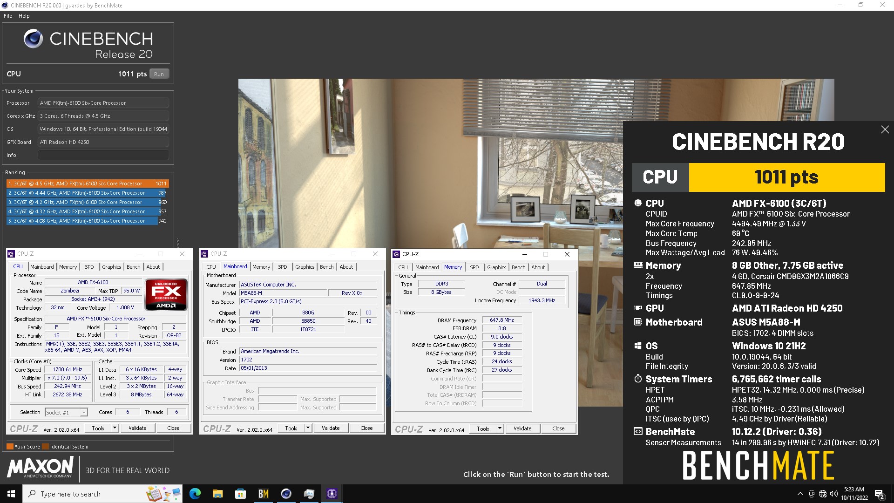This screenshot has width=894, height=503.
Task: Click Tools button in Memory CPU-Z window
Action: [x=483, y=428]
